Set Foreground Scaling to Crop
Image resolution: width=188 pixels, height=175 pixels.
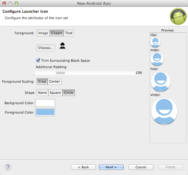point(42,81)
